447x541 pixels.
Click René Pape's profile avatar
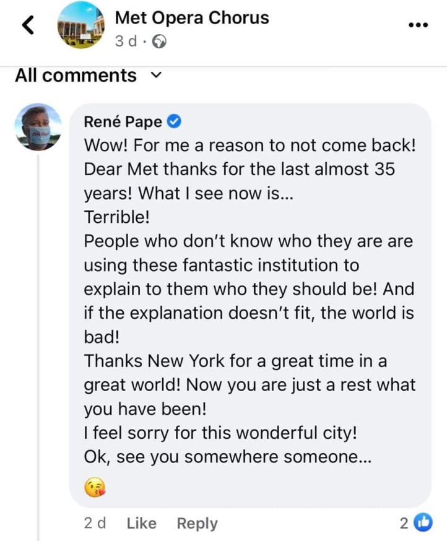click(x=39, y=121)
